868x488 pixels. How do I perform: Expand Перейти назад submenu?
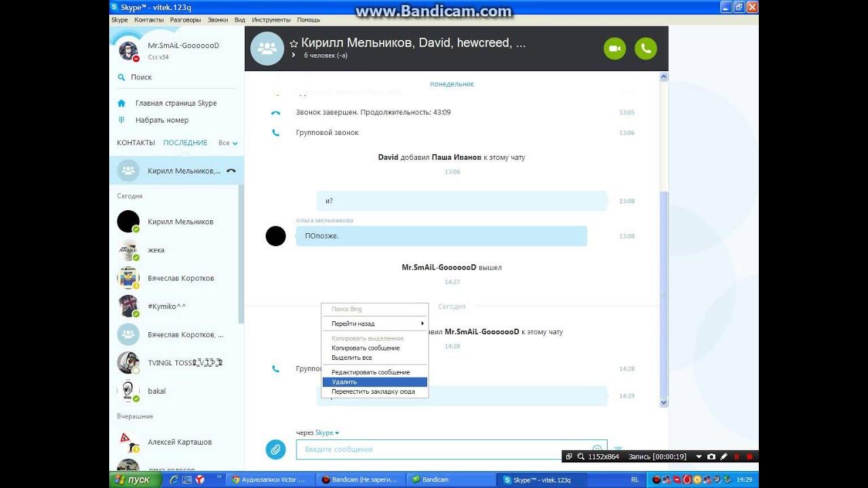(374, 324)
